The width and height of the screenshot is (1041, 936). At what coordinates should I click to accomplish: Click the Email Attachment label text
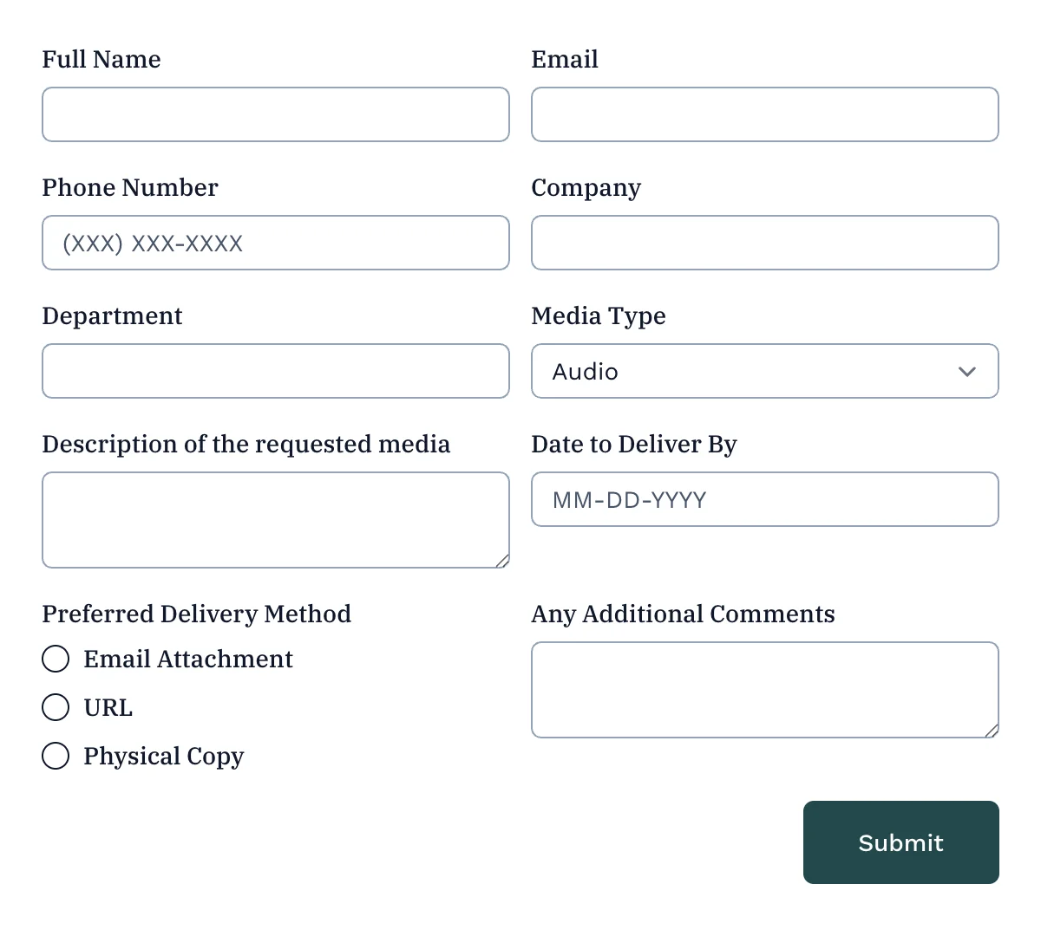point(188,659)
